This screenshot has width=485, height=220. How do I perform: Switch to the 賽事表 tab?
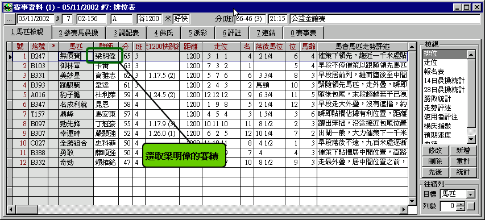click(x=303, y=33)
